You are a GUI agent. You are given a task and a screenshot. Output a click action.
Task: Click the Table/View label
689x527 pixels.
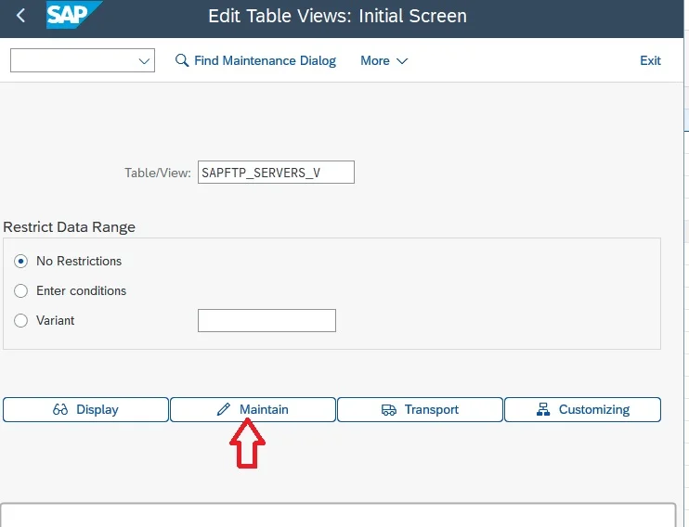click(x=158, y=173)
